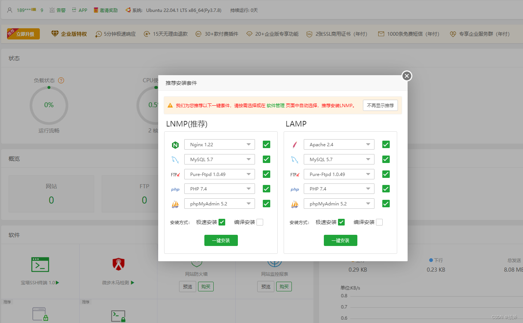Enable 编译安装 checkbox in LAMP panel

pyautogui.click(x=379, y=222)
